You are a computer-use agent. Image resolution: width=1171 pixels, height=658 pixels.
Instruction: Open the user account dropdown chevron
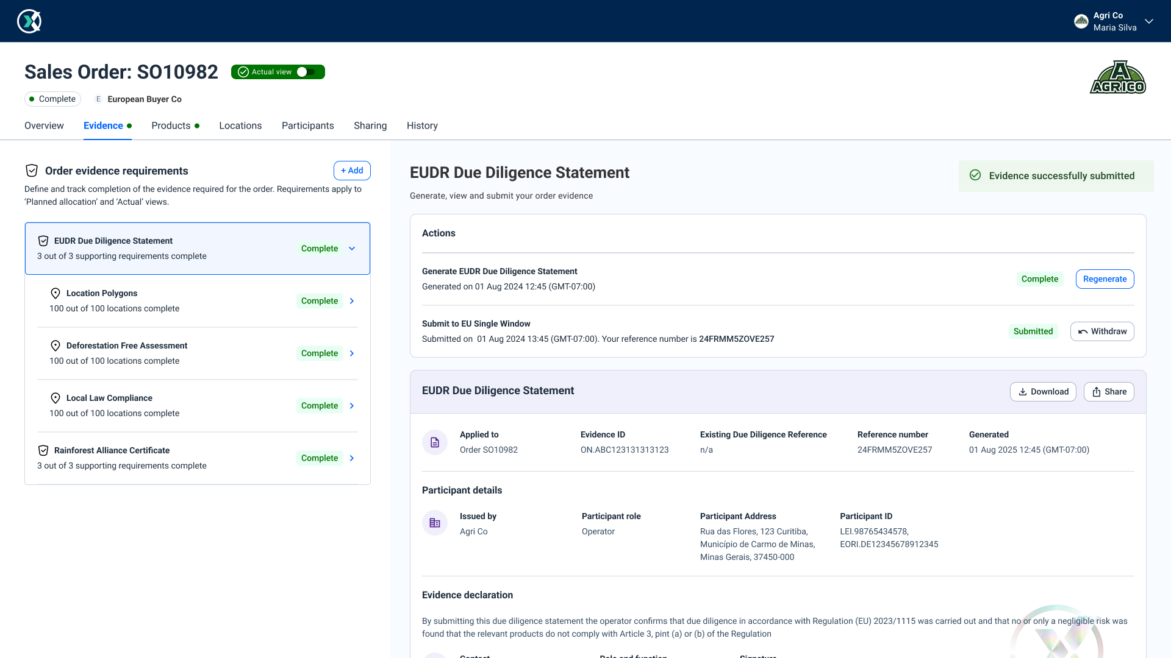coord(1149,21)
